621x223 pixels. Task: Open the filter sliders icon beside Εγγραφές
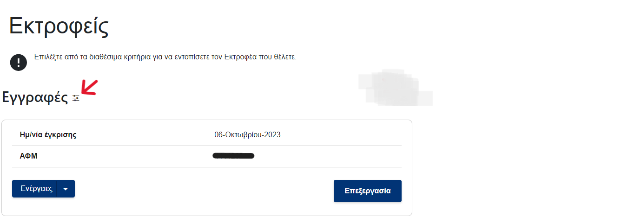76,98
